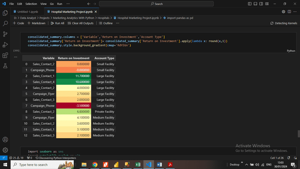Open Source Control view

[x=5, y=34]
